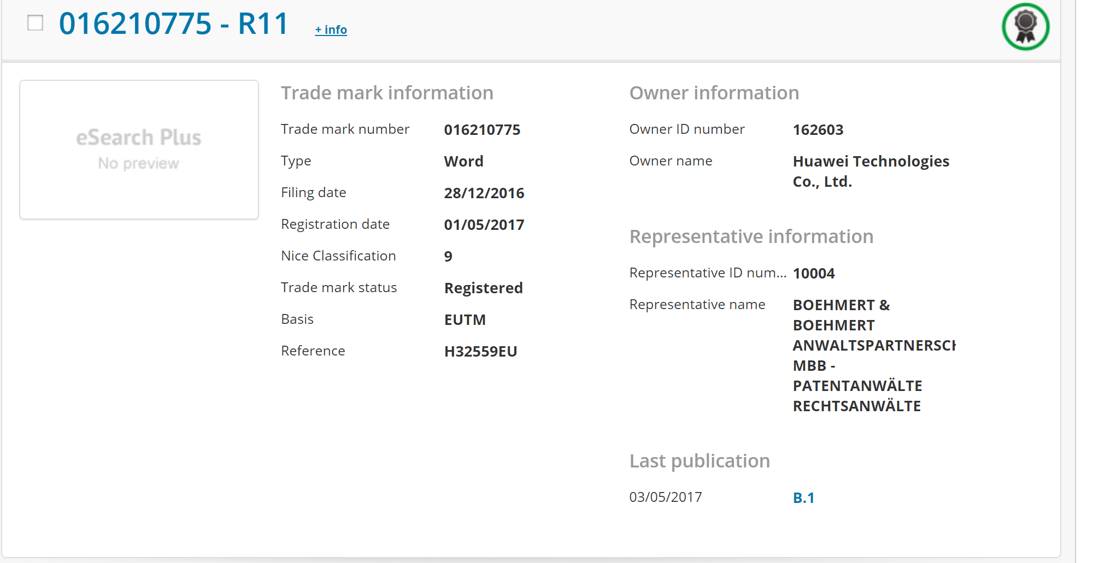Click the Trade mark information section heading
The image size is (1099, 563).
(387, 93)
